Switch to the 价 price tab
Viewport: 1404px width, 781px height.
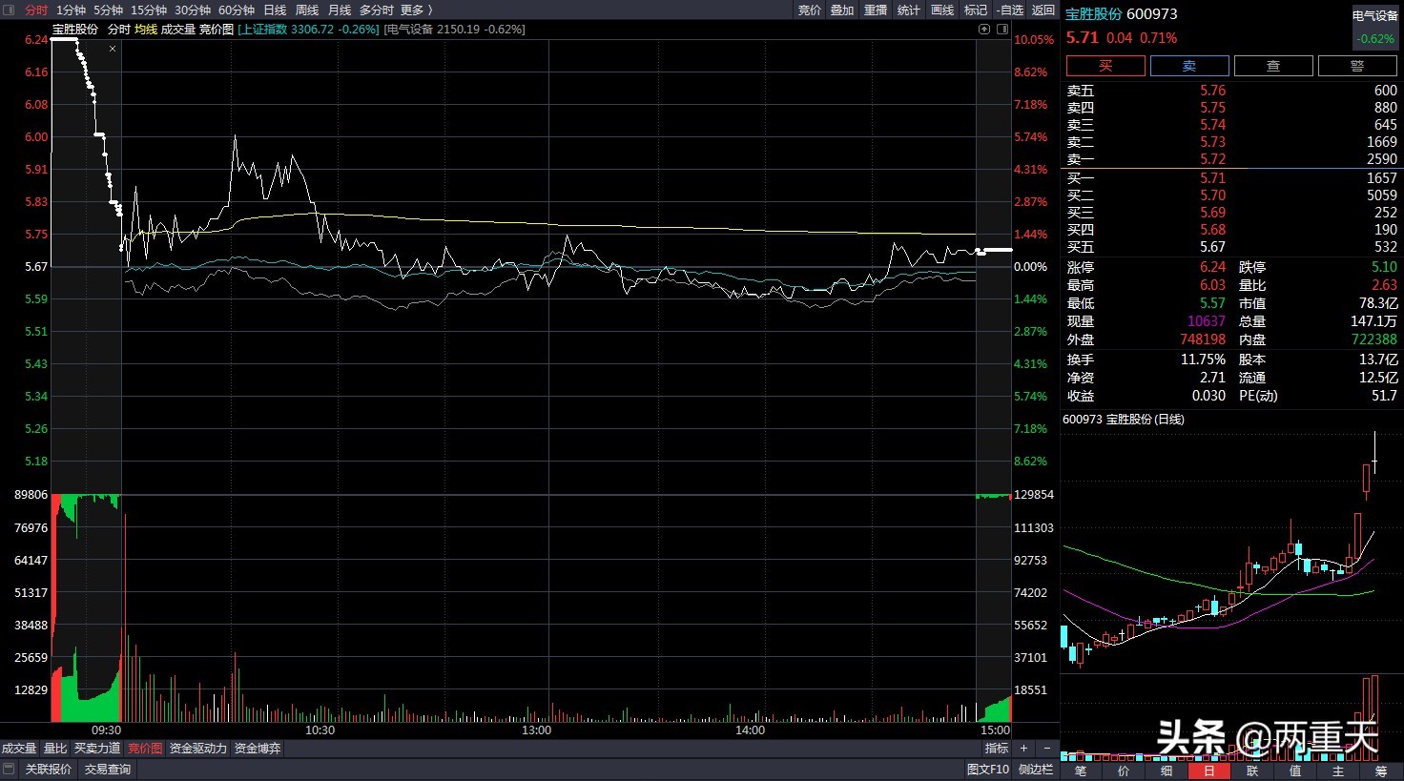coord(1124,771)
